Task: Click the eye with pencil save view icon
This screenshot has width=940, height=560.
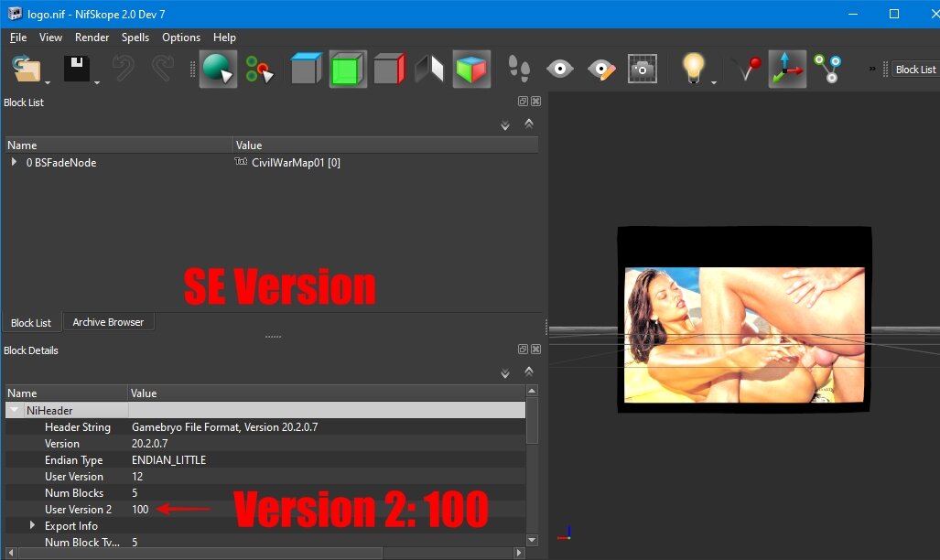Action: [601, 69]
